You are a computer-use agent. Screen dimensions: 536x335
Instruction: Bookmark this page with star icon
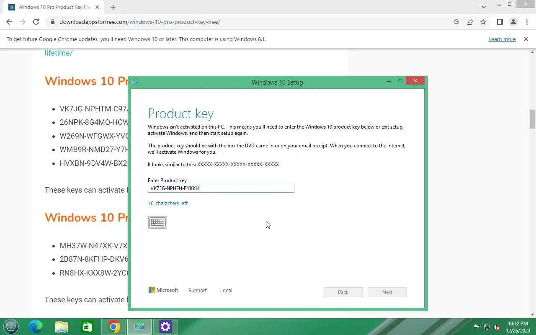[x=483, y=22]
